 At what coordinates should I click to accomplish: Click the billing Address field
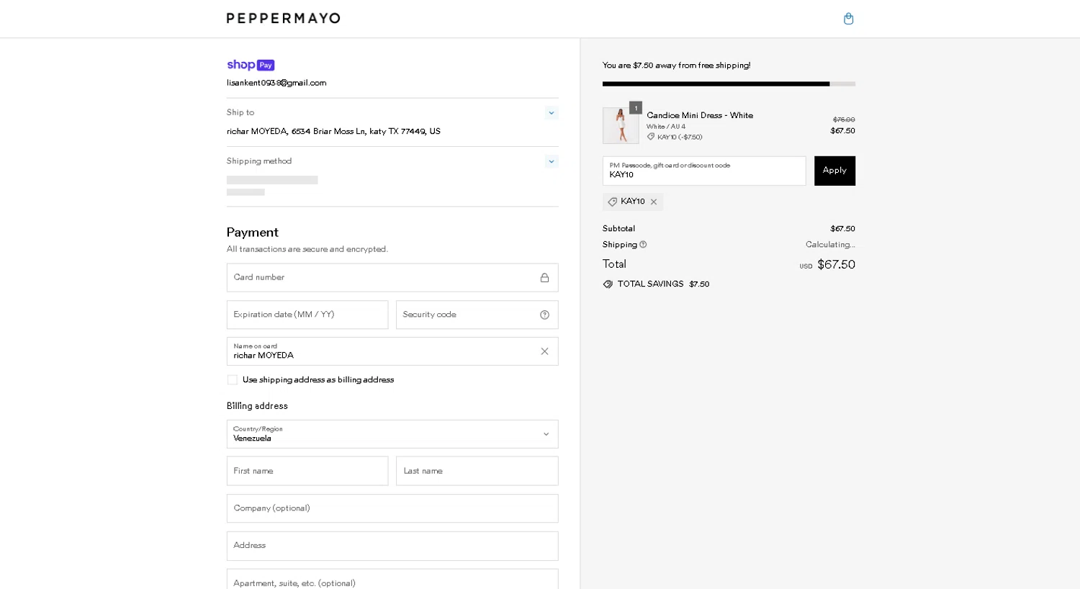392,546
